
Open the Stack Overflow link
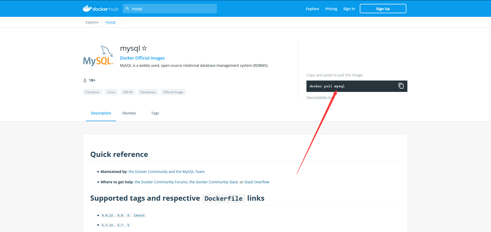257,182
